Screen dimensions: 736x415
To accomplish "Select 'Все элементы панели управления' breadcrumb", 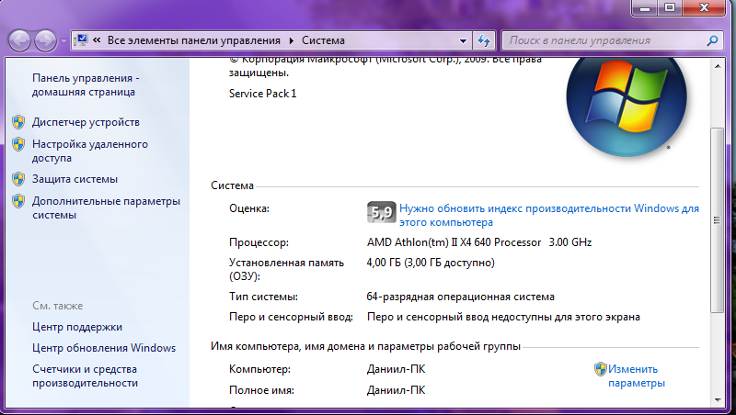I will click(x=194, y=40).
